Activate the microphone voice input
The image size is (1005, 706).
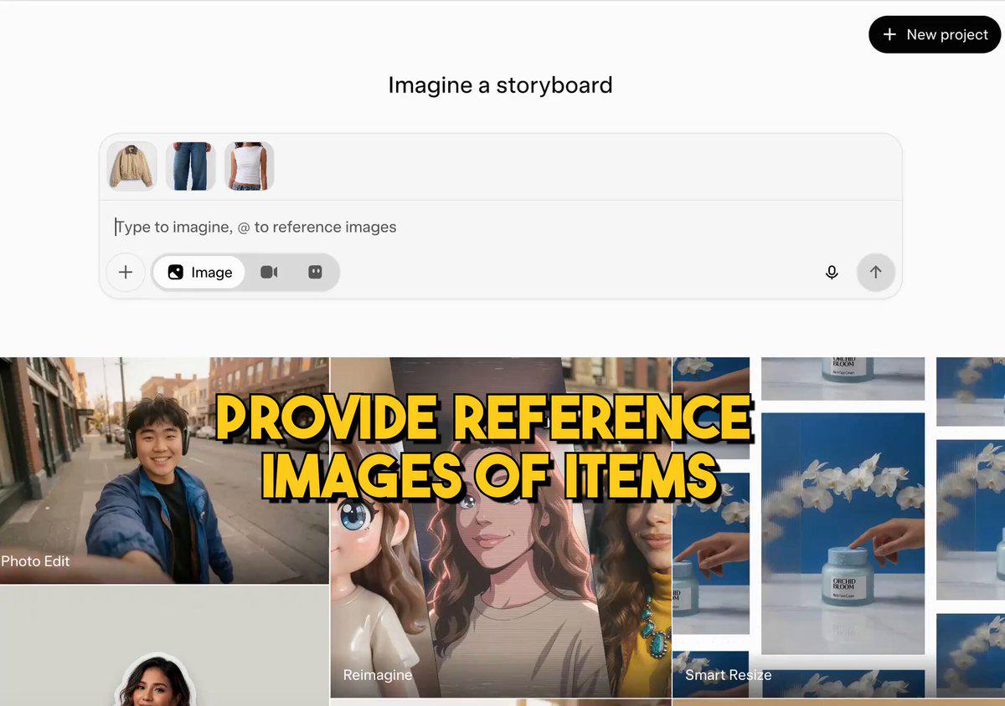[x=832, y=272]
